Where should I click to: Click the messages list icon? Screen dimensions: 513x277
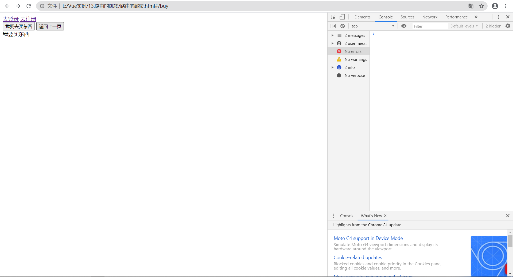point(339,35)
